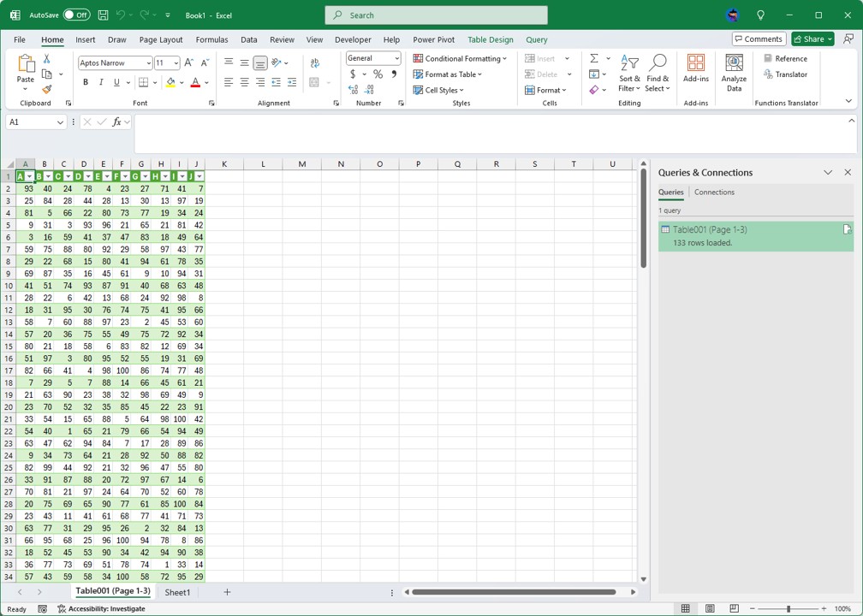Viewport: 863px width, 616px height.
Task: Click the Share button
Action: 813,39
